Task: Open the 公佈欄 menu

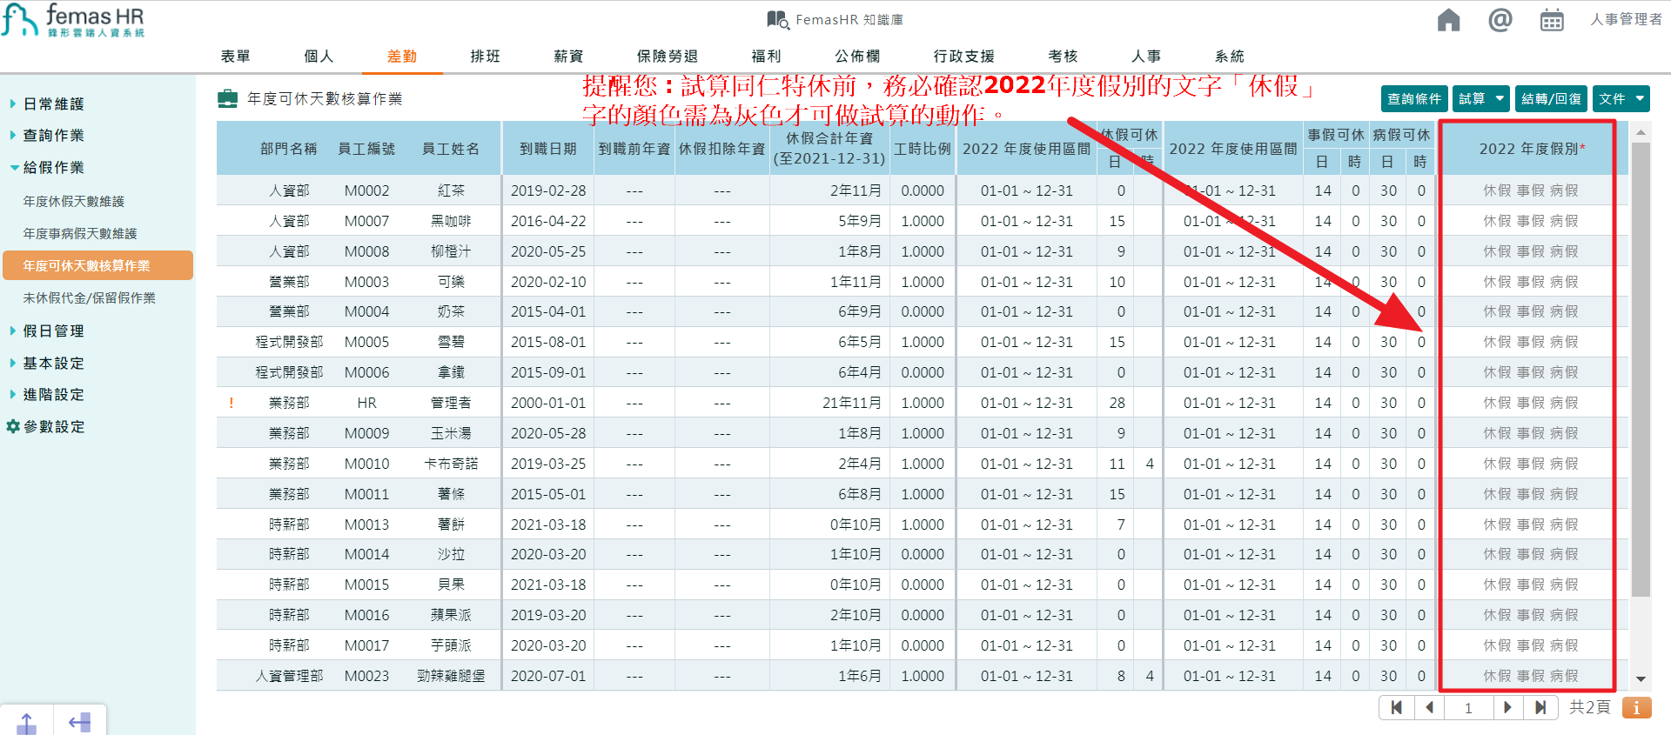Action: point(857,56)
